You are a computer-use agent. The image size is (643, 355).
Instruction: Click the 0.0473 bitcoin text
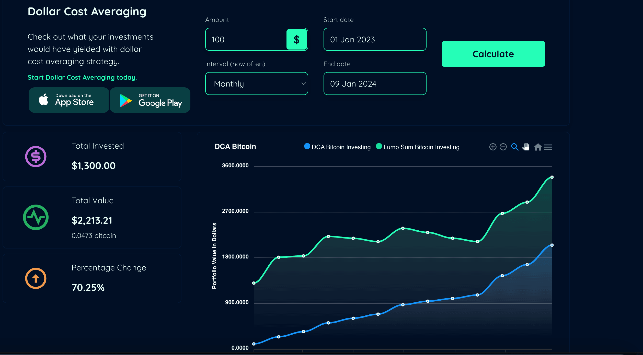(x=94, y=235)
